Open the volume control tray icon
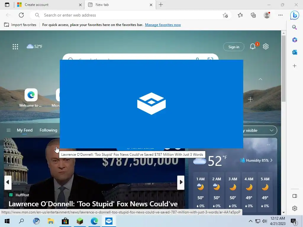Screen dimensions: 303x227 (x=265, y=221)
